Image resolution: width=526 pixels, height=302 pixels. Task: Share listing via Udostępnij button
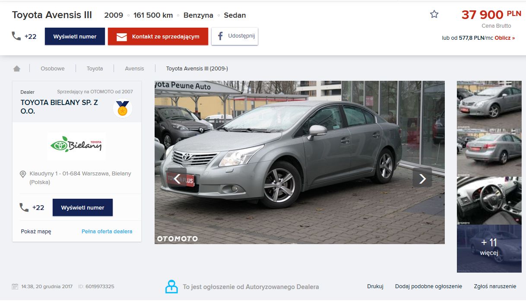(234, 36)
